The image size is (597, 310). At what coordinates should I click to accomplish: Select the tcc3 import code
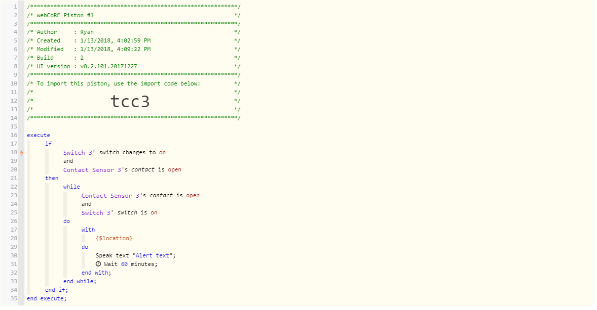click(130, 102)
